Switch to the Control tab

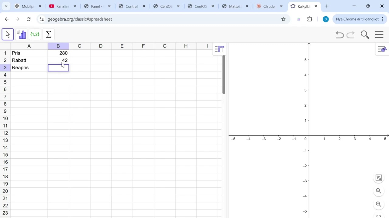point(131,6)
